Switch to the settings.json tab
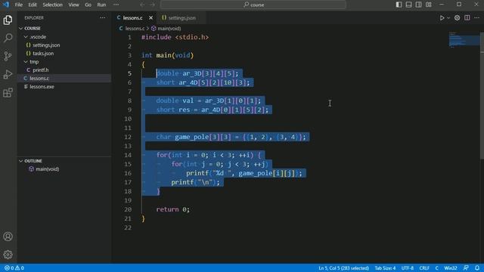 click(181, 18)
